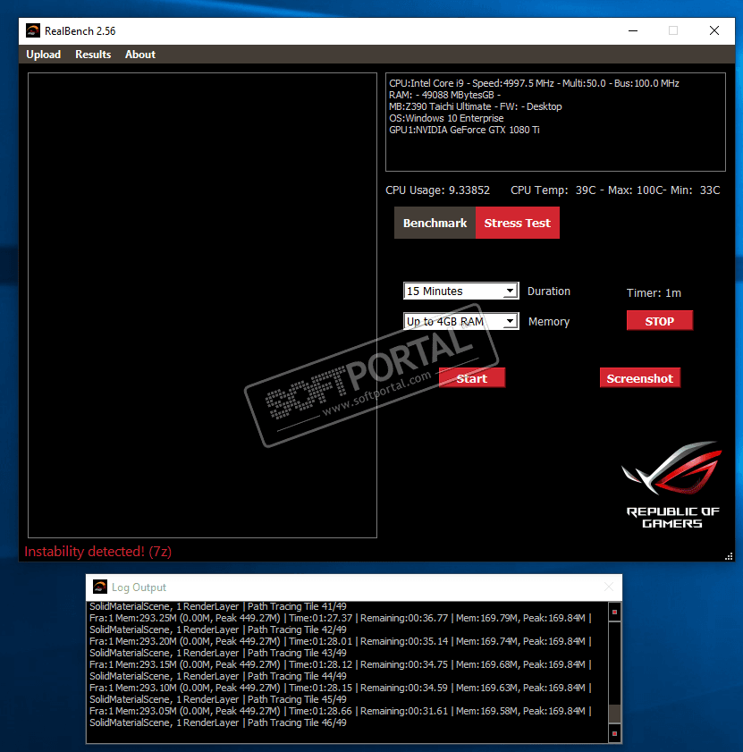Click the 'CPU Temp: 39C' readout
The width and height of the screenshot is (743, 752).
click(x=553, y=190)
